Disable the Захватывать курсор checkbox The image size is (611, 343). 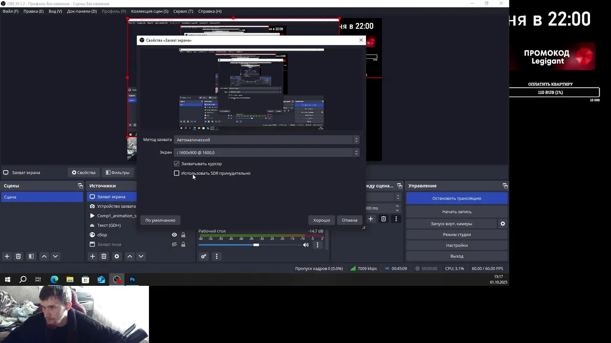pyautogui.click(x=177, y=163)
